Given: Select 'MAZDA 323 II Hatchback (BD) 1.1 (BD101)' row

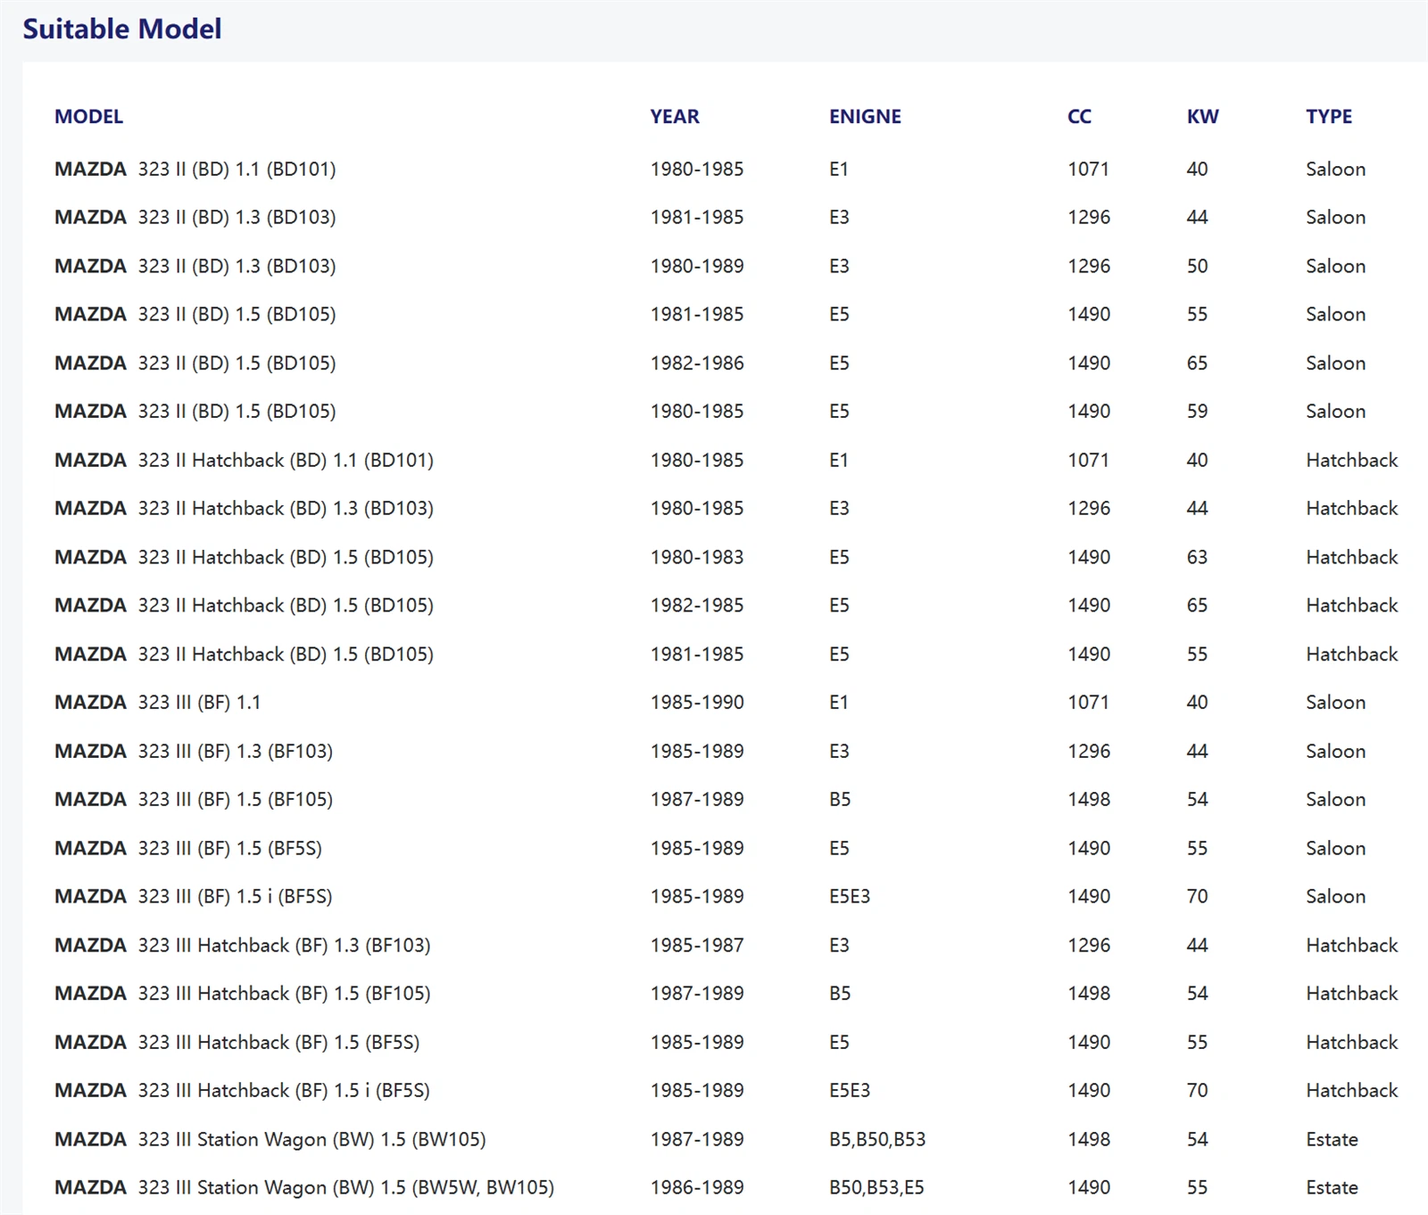Looking at the screenshot, I should (726, 460).
